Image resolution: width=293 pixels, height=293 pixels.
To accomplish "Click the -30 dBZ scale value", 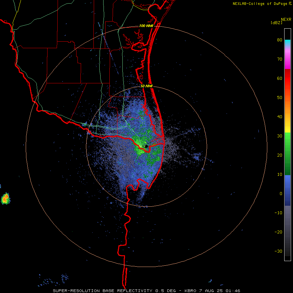I will pyautogui.click(x=278, y=251).
